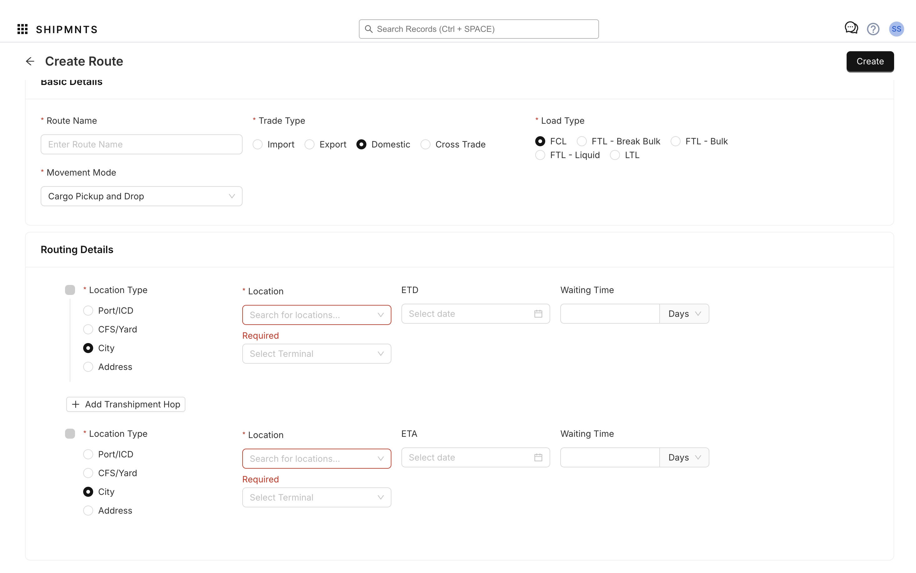This screenshot has width=916, height=573.
Task: Open Select Terminal dropdown in ETA row
Action: (317, 497)
